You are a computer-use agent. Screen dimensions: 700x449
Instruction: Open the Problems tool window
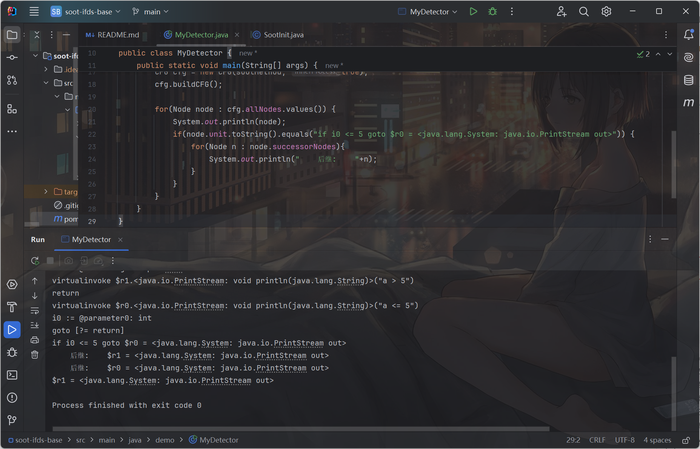tap(12, 398)
